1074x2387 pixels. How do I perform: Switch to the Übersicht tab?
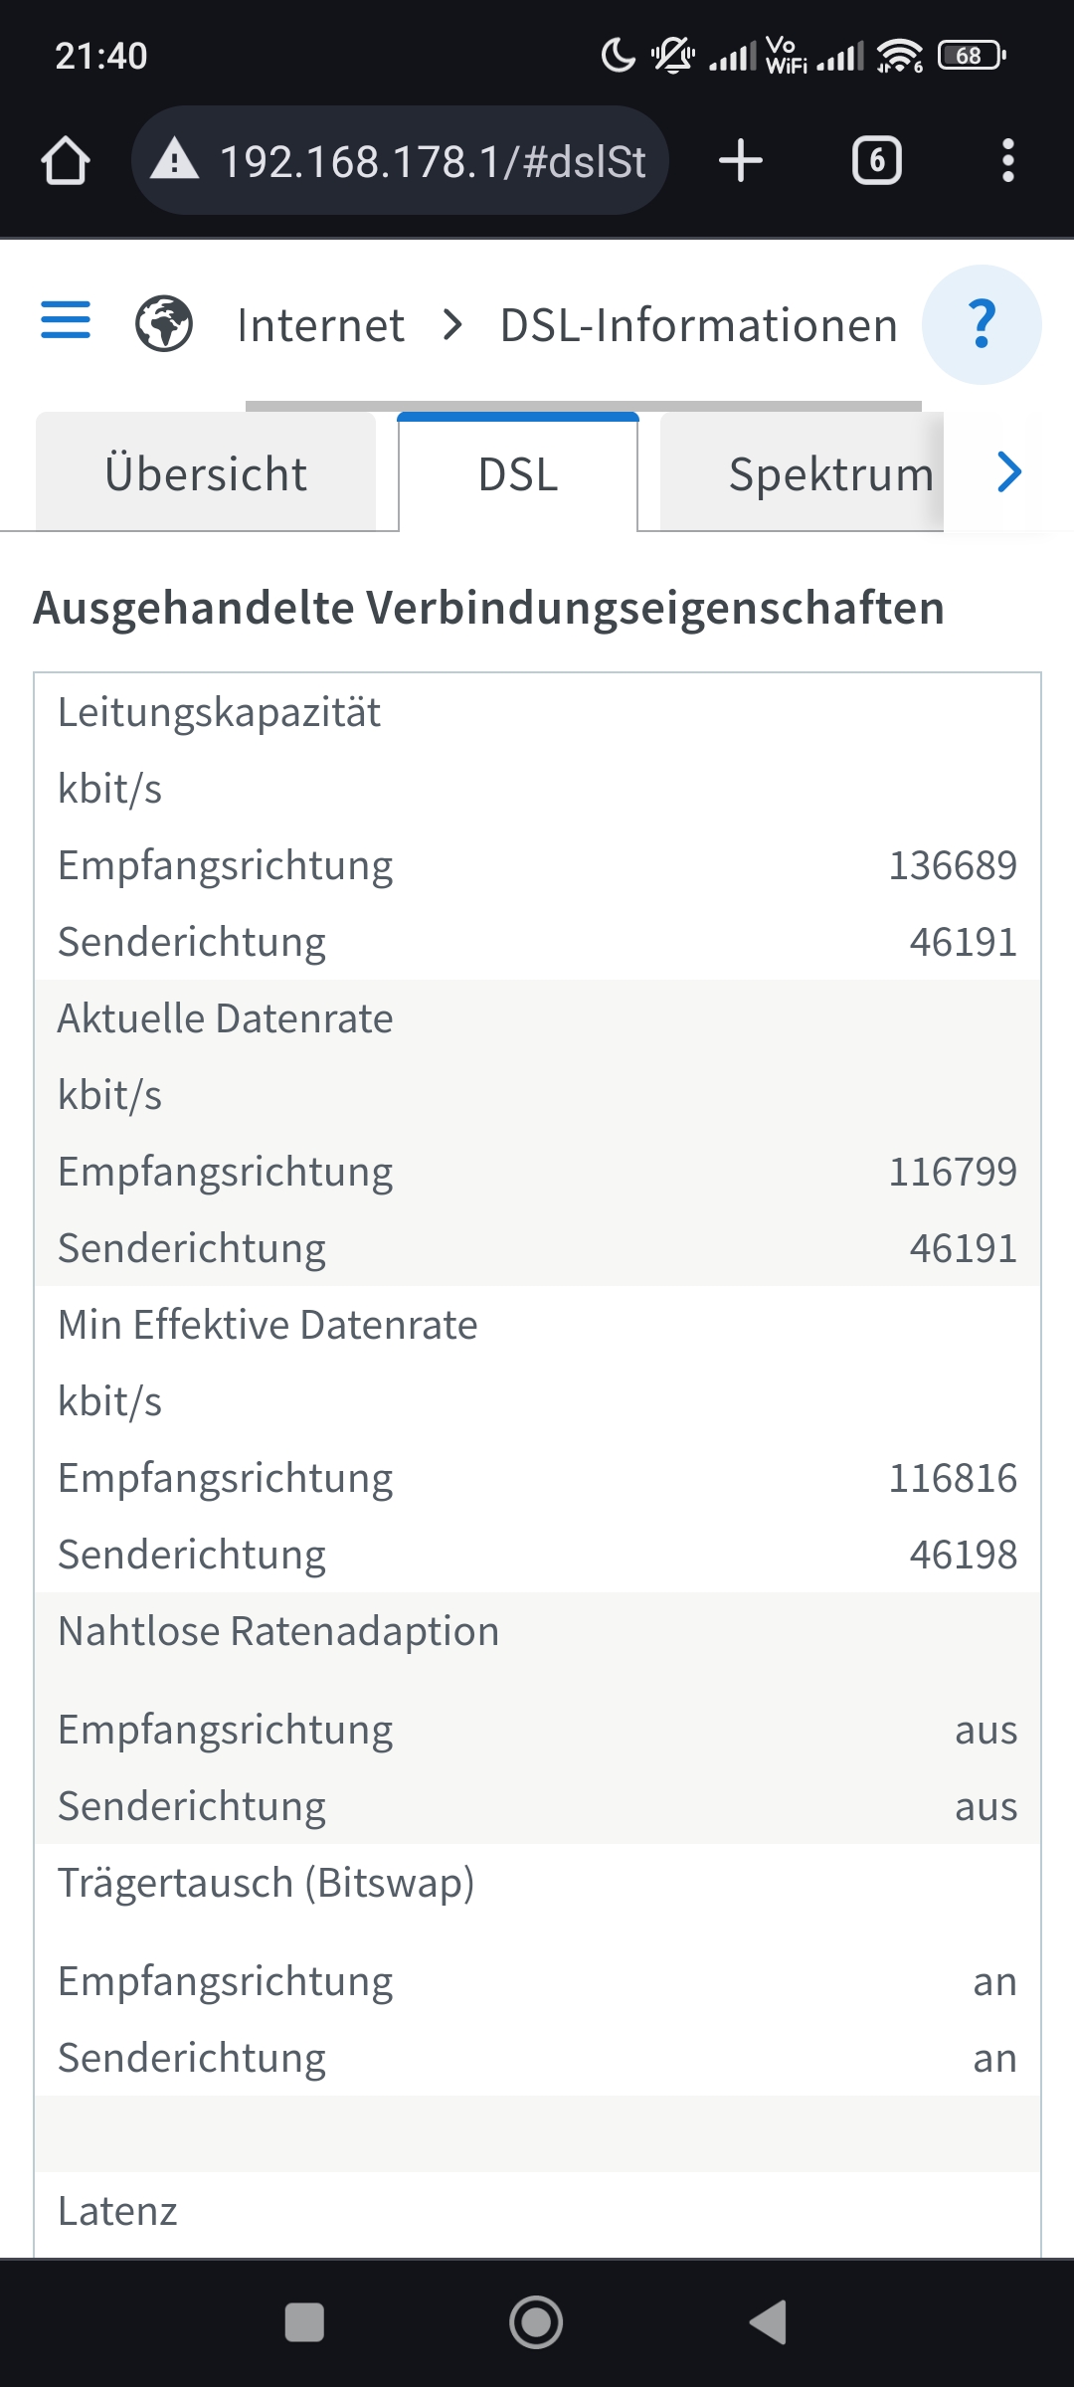tap(206, 474)
